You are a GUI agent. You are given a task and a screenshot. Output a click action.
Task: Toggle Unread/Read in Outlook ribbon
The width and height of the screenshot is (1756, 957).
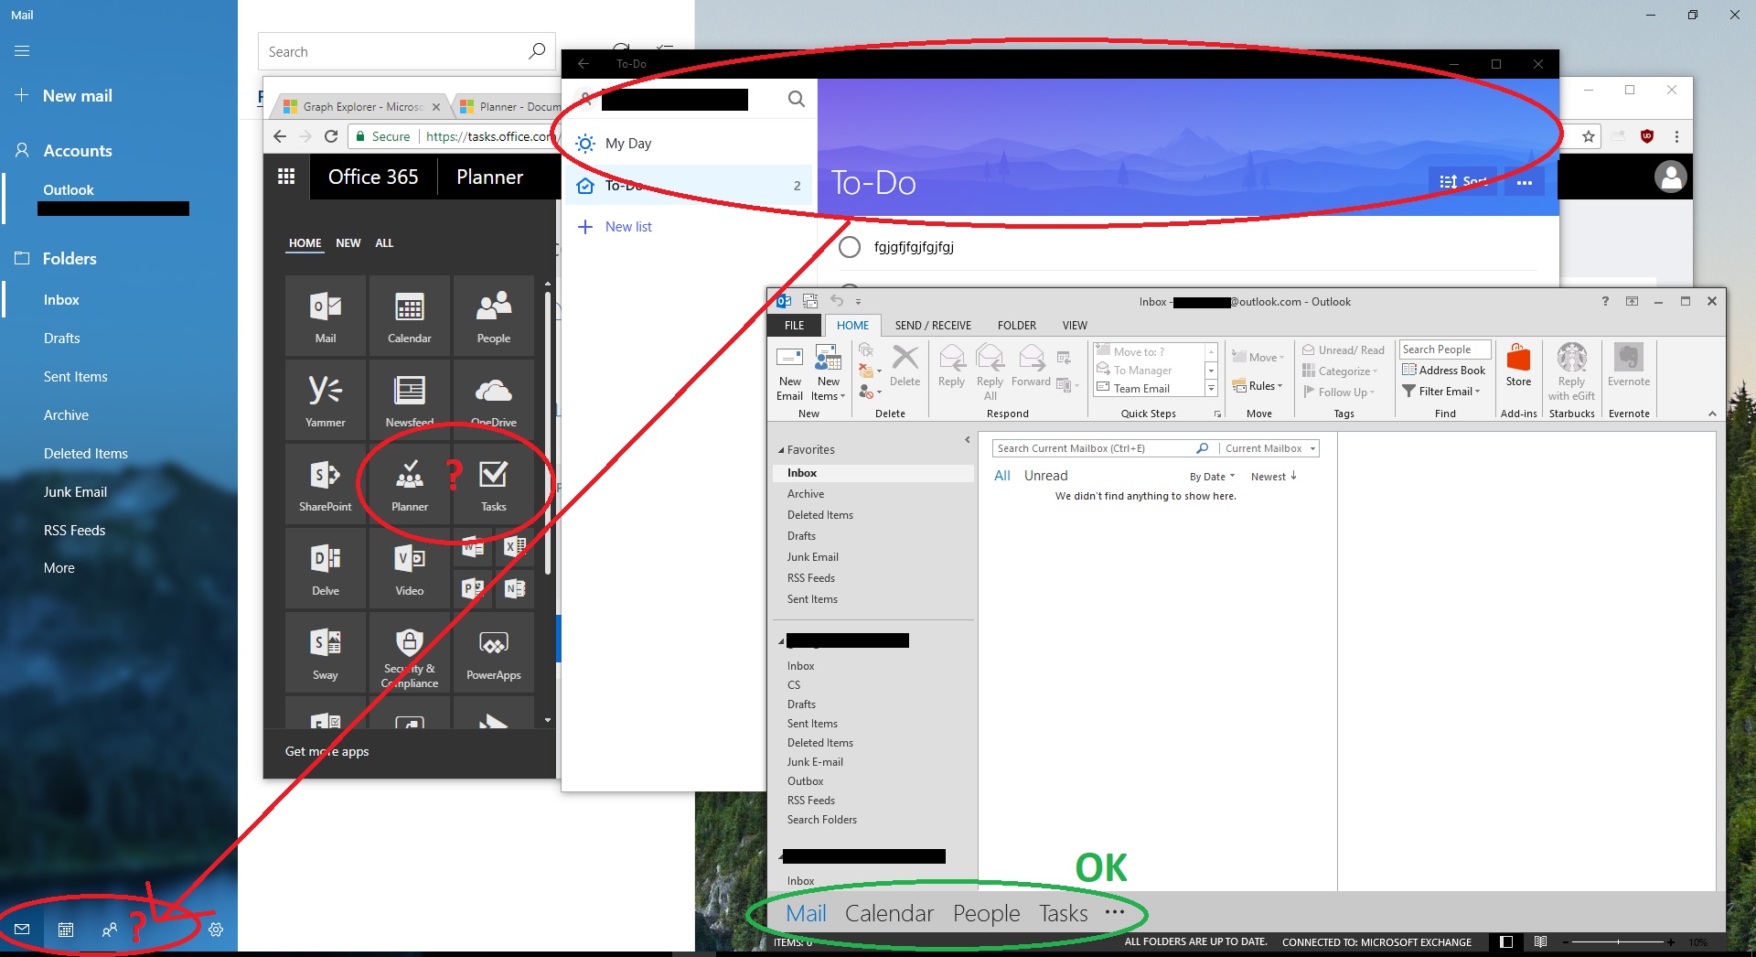click(x=1344, y=350)
